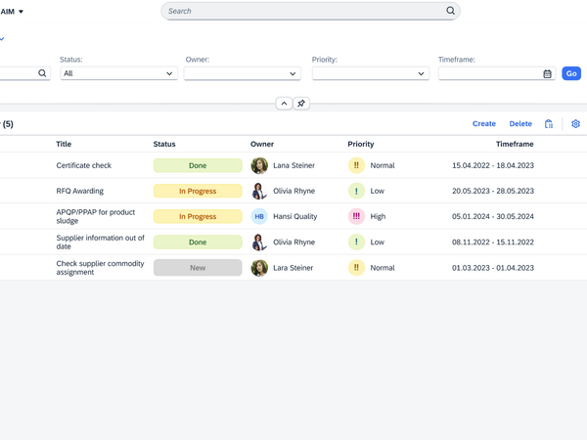This screenshot has width=587, height=440.
Task: Open the Status dropdown
Action: 118,73
